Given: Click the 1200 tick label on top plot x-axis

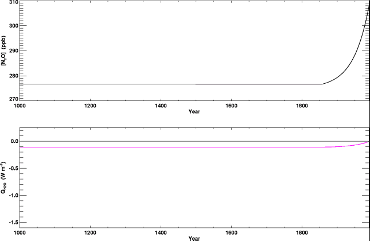Looking at the screenshot, I should click(x=90, y=106).
